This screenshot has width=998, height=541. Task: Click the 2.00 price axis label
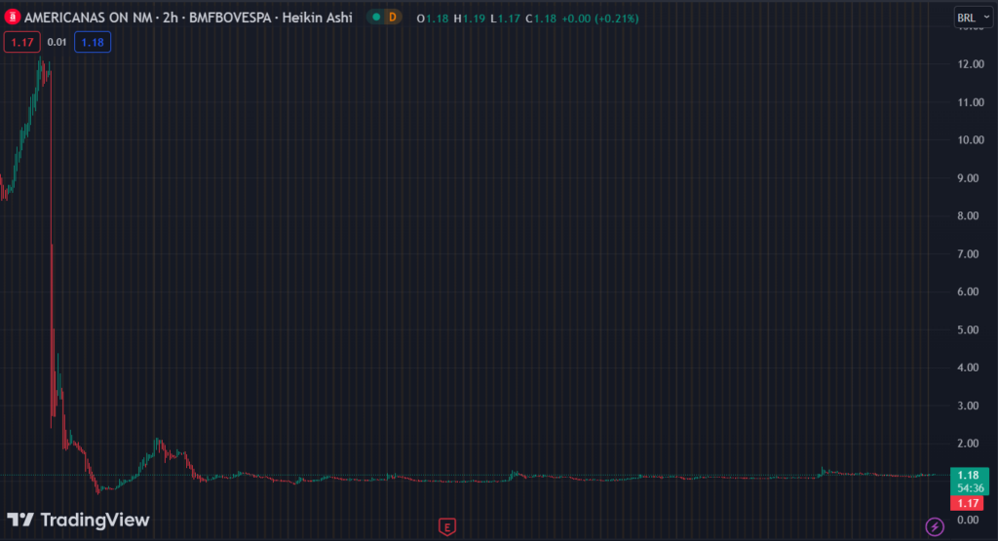point(968,443)
